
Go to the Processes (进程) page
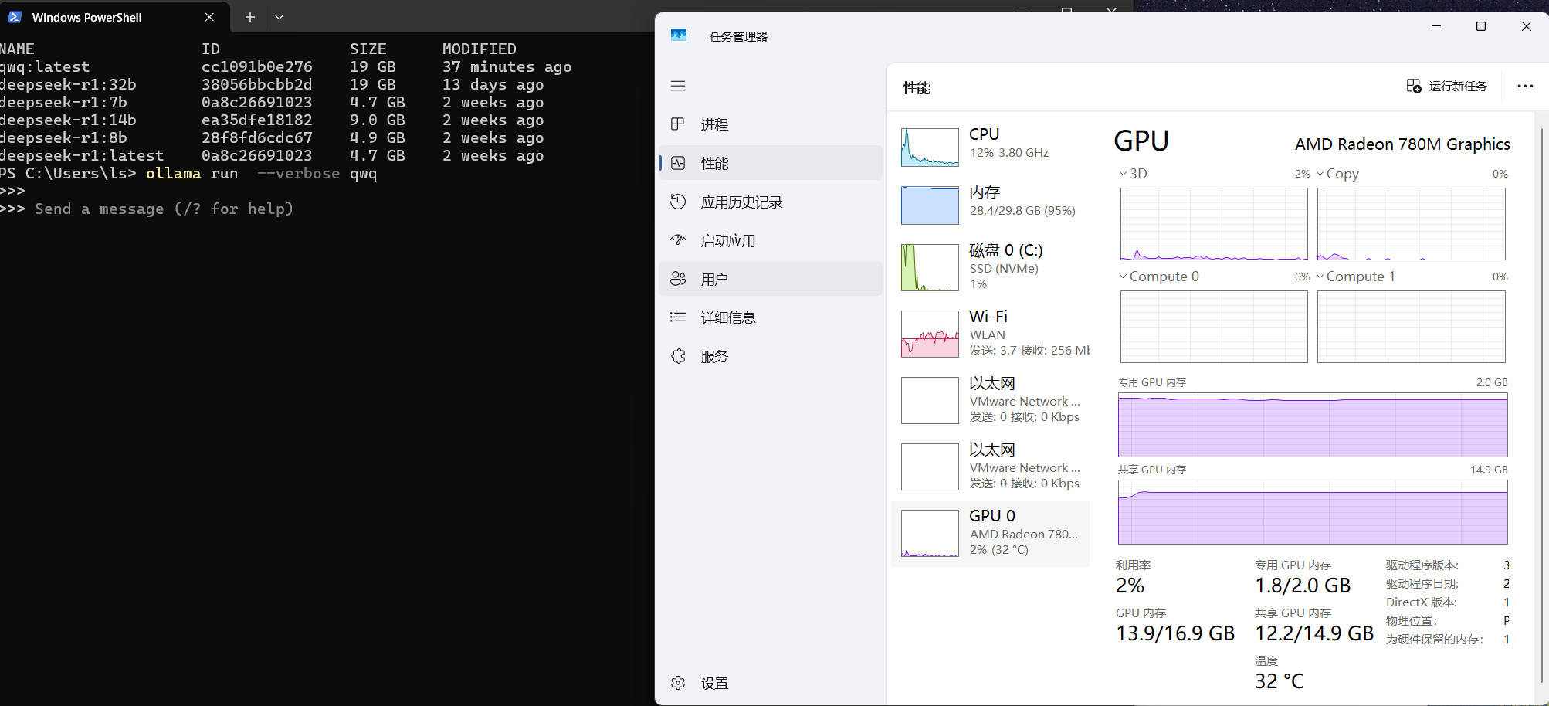tap(771, 124)
